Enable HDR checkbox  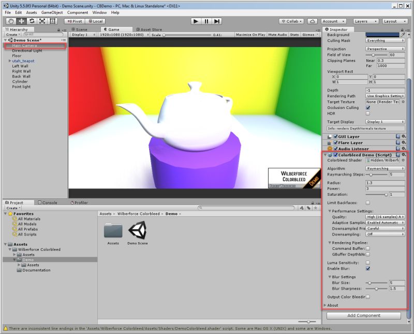coord(368,114)
